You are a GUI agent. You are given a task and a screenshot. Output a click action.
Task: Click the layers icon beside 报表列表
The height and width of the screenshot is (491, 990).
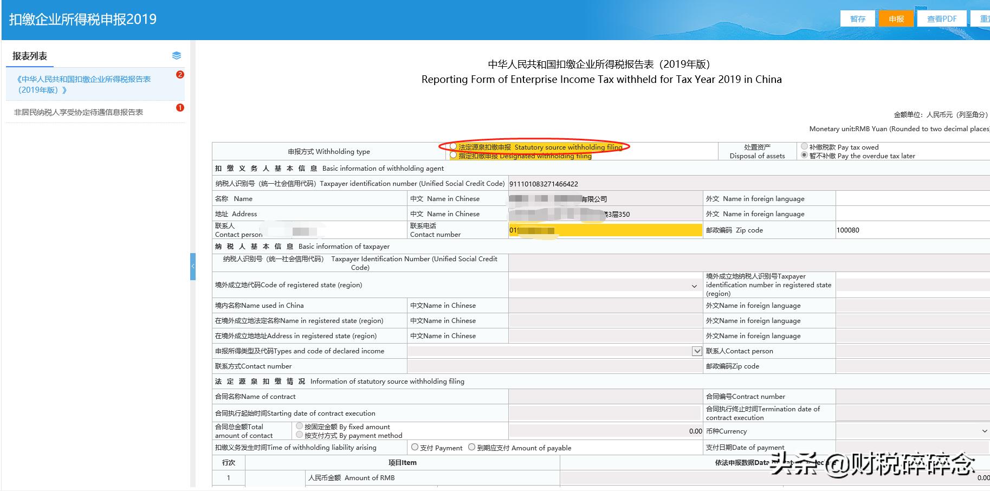pos(176,56)
